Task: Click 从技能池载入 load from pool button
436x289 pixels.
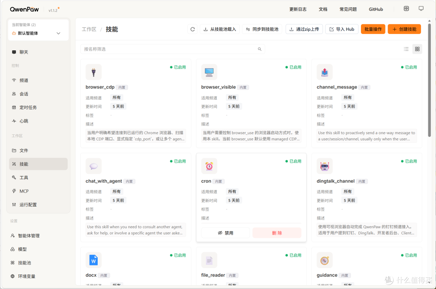Action: click(x=220, y=29)
